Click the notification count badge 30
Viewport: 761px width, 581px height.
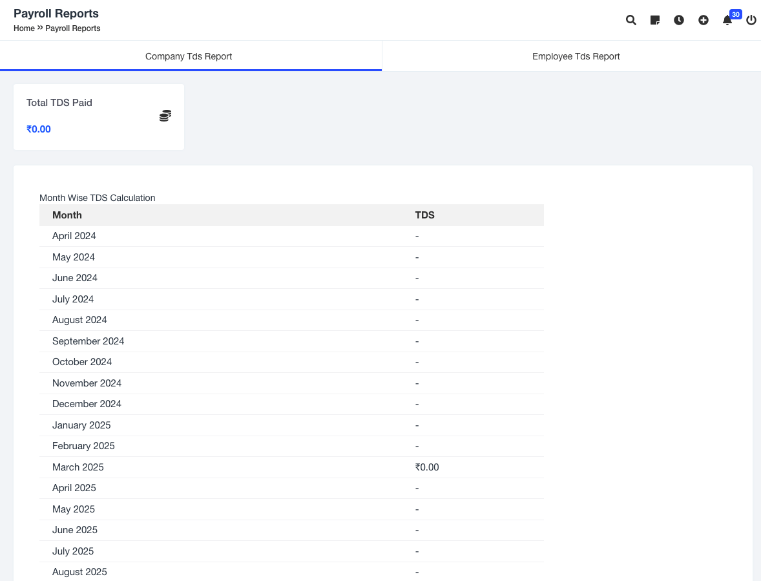[735, 14]
